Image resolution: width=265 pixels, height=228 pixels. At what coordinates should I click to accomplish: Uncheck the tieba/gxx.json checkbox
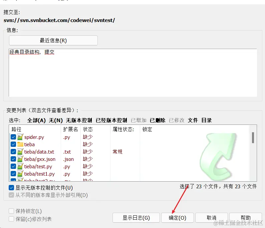(13, 159)
